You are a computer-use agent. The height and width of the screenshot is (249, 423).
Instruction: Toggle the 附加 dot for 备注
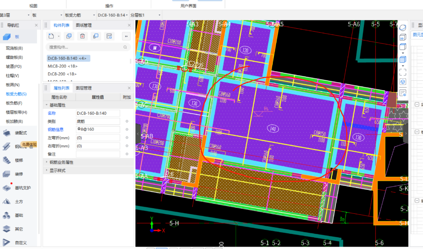[127, 154]
